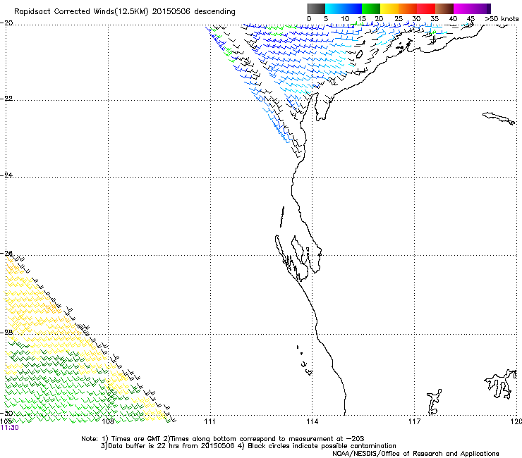This screenshot has height=458, width=522.
Task: Click the long island outline near 120 longitude
Action: click(x=499, y=118)
